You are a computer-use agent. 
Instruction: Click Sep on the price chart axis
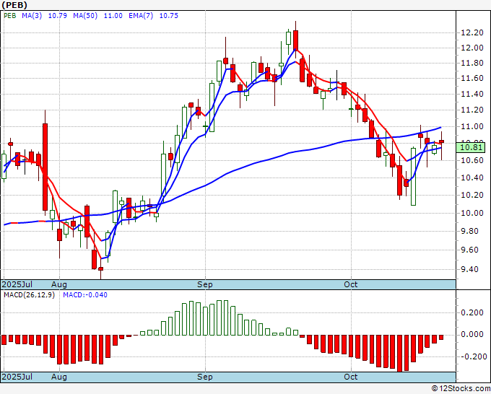pyautogui.click(x=205, y=284)
